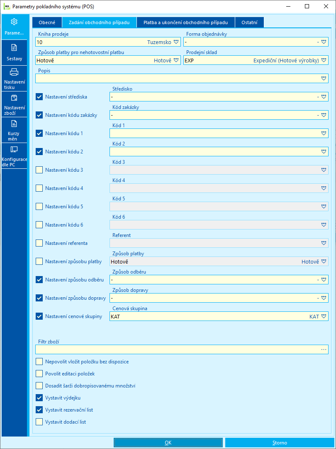The width and height of the screenshot is (336, 449).
Task: Open the Sestavy sidebar section
Action: click(x=14, y=53)
